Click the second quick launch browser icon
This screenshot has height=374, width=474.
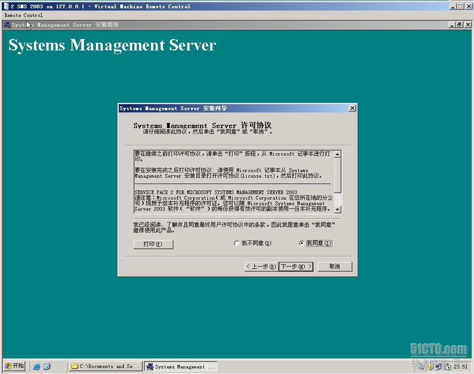click(47, 367)
